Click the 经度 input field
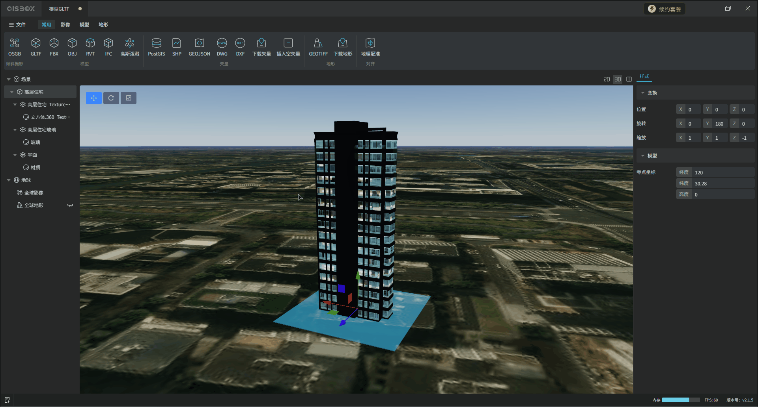The image size is (758, 407). [723, 172]
